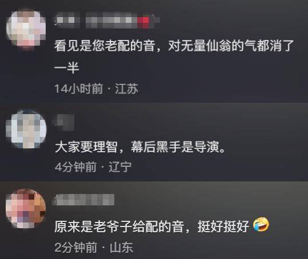Open the blurred username above 原来是老爷子 comment
Viewport: 308px width, 259px height.
coord(84,200)
